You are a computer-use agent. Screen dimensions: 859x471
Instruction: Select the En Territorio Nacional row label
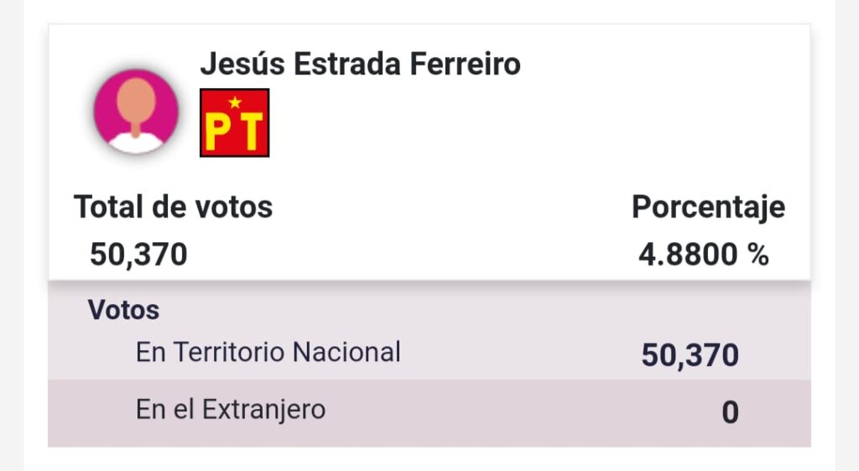[268, 352]
